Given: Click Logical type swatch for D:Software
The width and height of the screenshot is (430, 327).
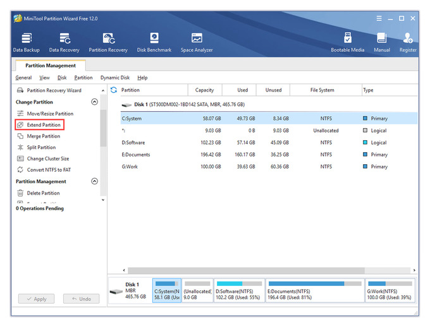Looking at the screenshot, I should tap(365, 143).
